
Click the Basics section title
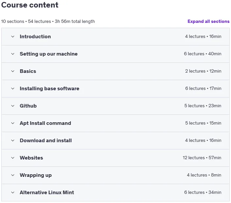(x=28, y=71)
